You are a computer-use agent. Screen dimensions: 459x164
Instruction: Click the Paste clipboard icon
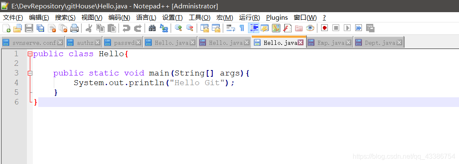coord(111,28)
